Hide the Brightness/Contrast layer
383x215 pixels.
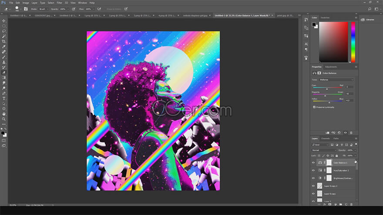313,178
